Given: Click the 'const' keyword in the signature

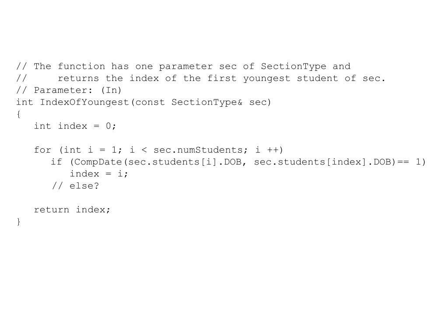Looking at the screenshot, I should coord(150,102).
